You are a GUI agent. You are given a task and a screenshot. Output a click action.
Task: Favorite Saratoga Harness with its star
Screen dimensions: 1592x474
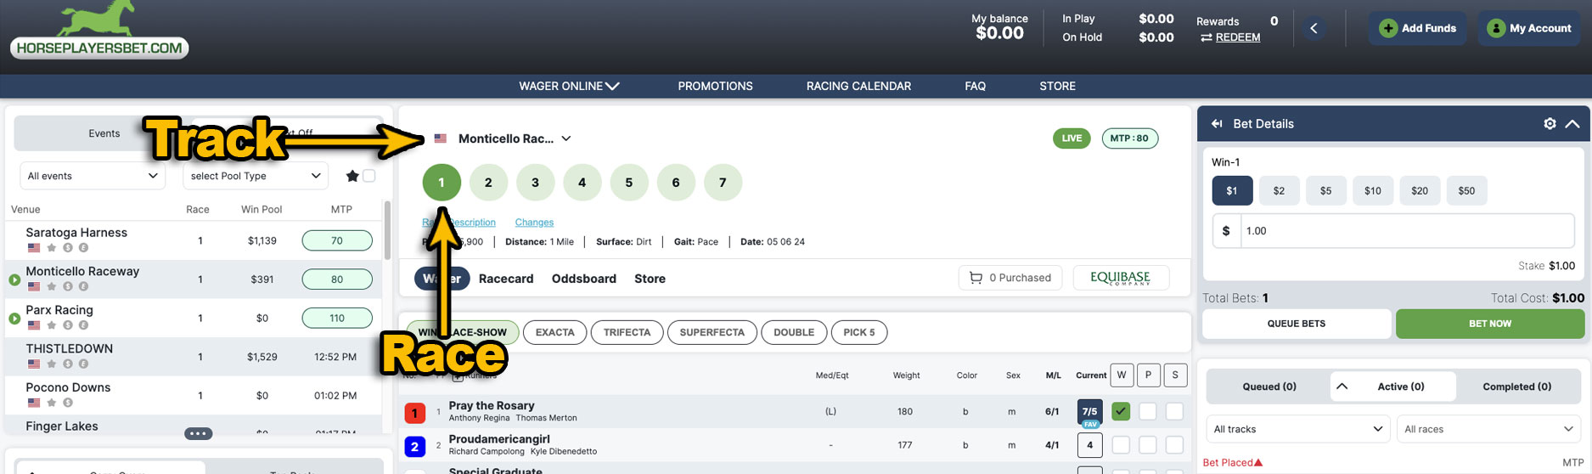pyautogui.click(x=52, y=248)
